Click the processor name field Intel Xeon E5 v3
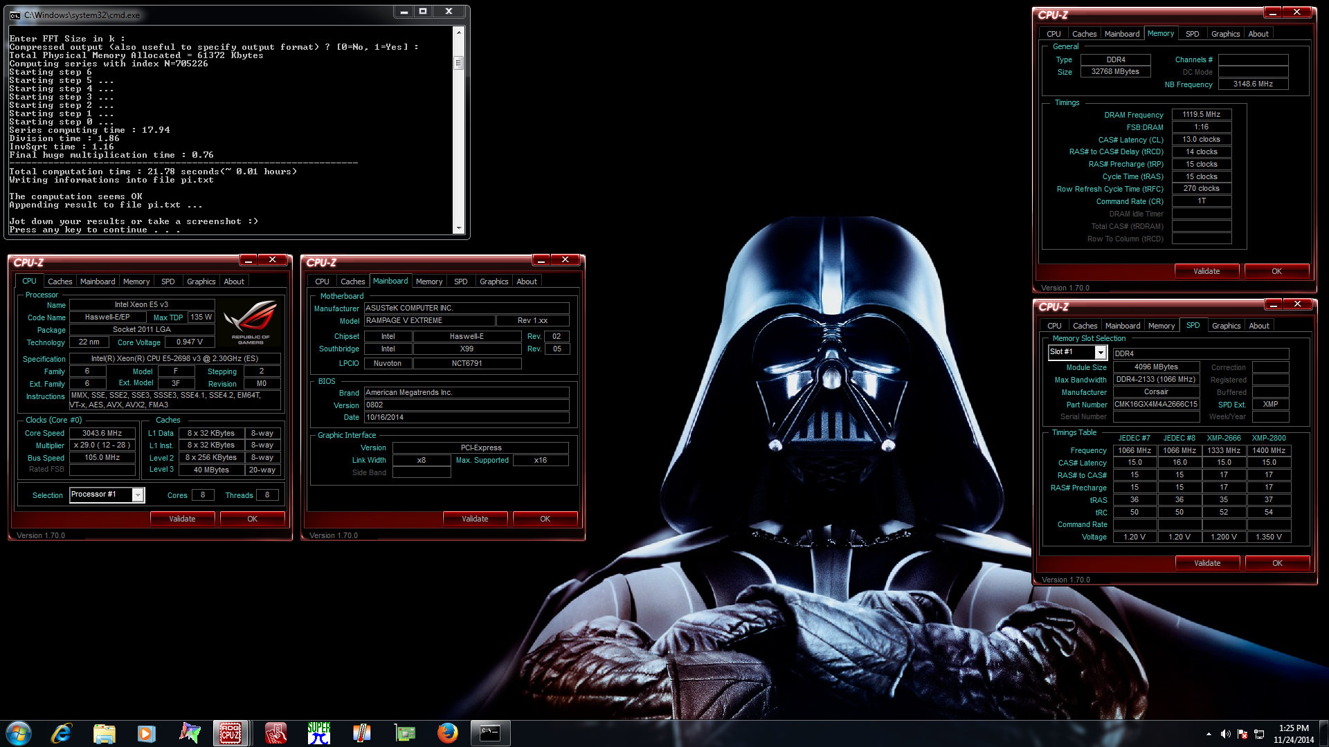This screenshot has height=747, width=1329. coord(142,304)
